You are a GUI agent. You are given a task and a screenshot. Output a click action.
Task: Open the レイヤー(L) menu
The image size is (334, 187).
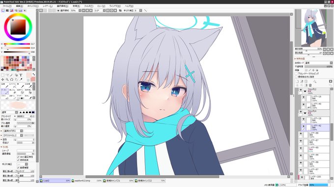pyautogui.click(x=48, y=6)
